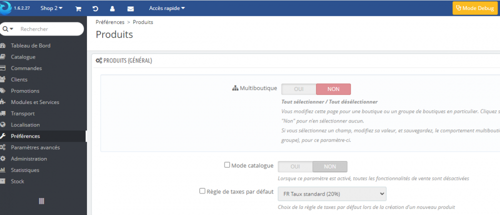Open the shopping cart icon in header
The image size is (500, 215).
click(x=78, y=8)
